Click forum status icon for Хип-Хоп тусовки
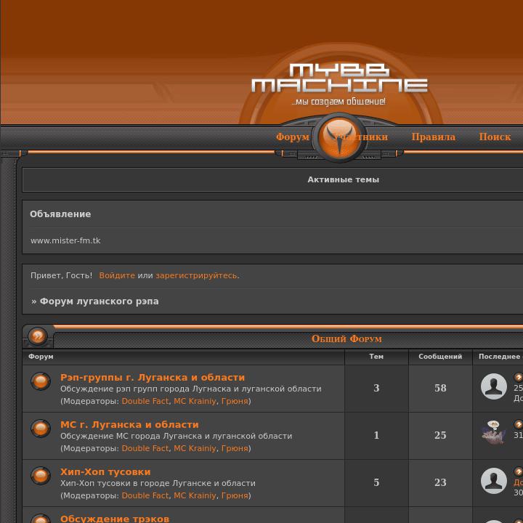Screen dimensions: 523x523 click(x=41, y=475)
